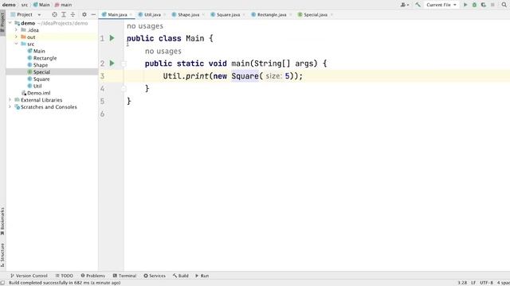
Task: Click 'Build completed successfully' status message
Action: click(x=65, y=283)
